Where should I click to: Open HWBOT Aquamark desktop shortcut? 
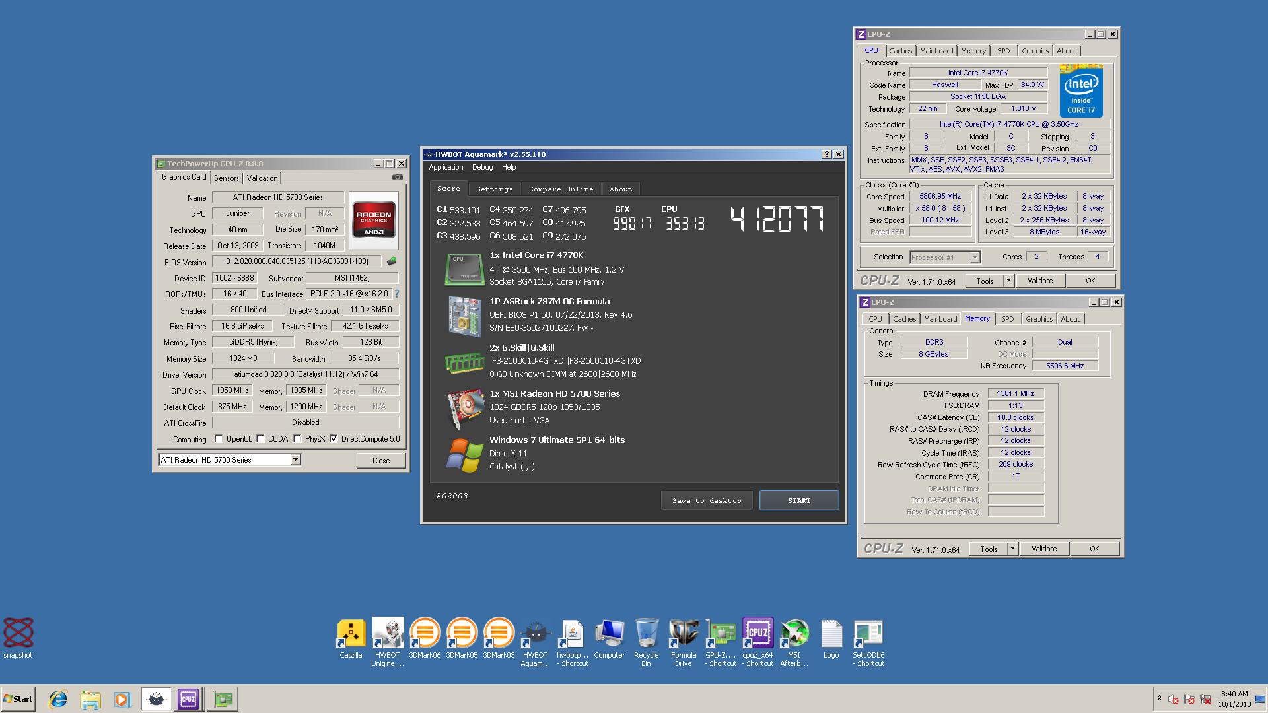click(x=536, y=642)
